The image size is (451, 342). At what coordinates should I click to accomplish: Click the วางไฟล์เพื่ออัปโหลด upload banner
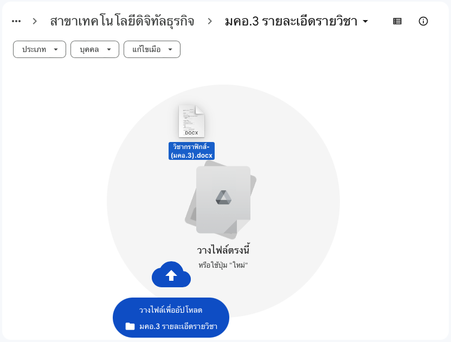(x=171, y=311)
